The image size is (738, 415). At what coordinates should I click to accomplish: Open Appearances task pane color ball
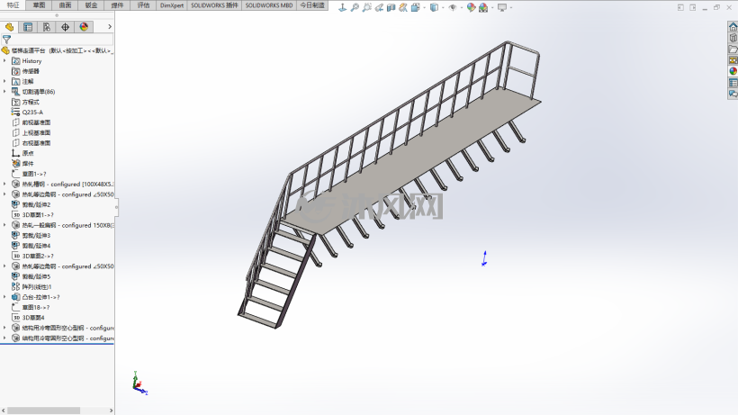733,71
